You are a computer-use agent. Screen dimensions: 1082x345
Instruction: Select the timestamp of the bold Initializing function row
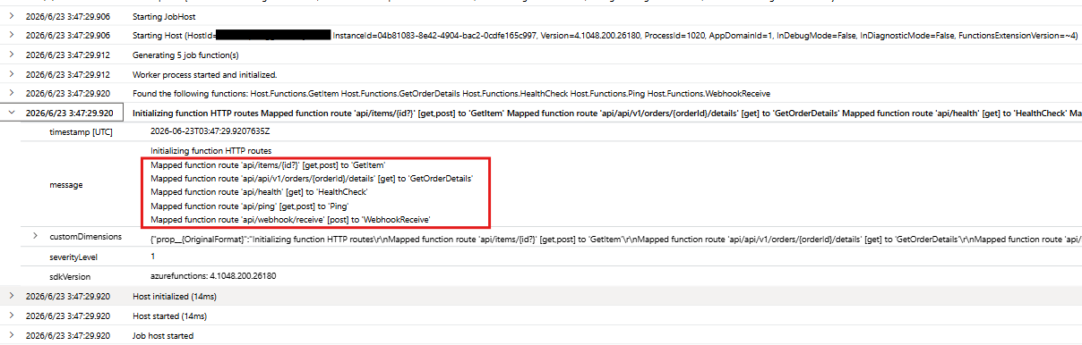[69, 114]
